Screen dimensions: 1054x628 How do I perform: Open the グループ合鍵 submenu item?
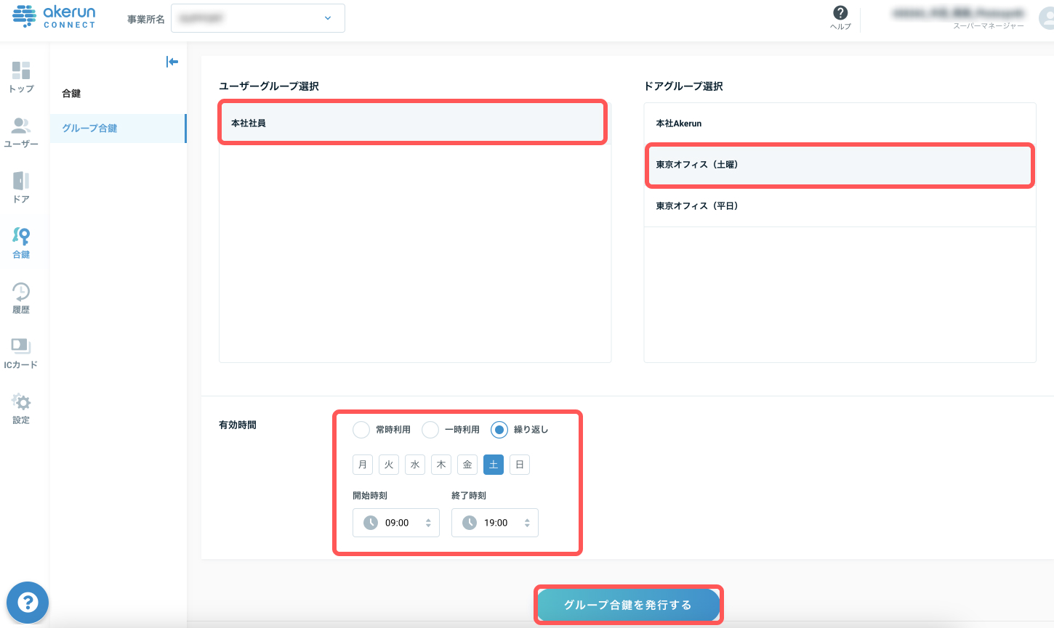(118, 129)
